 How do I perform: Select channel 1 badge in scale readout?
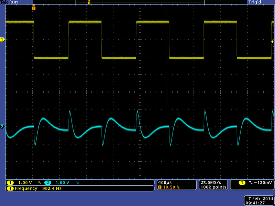[x=10, y=182]
